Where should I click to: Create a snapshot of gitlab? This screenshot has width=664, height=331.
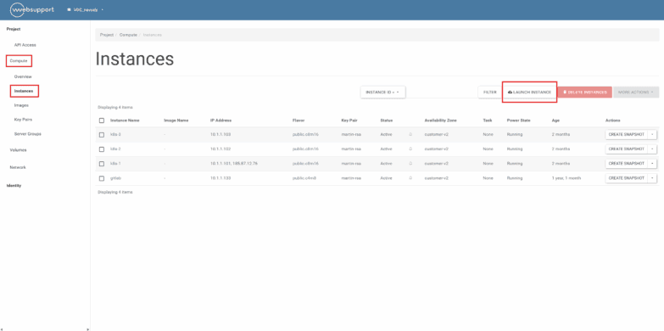(627, 178)
